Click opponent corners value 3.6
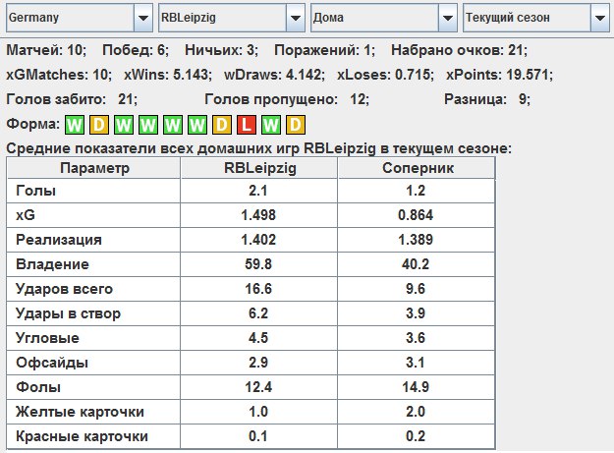Screen dimensions: 614x453 tap(416, 338)
